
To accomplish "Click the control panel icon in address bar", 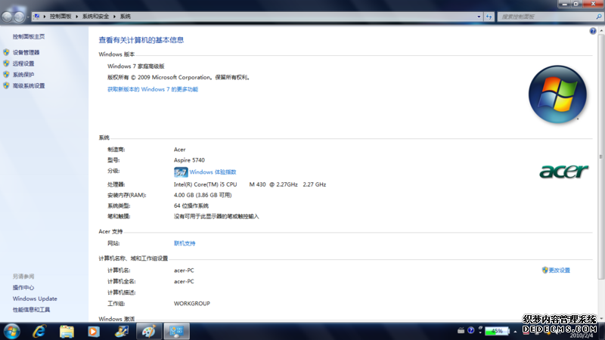I will (x=36, y=17).
